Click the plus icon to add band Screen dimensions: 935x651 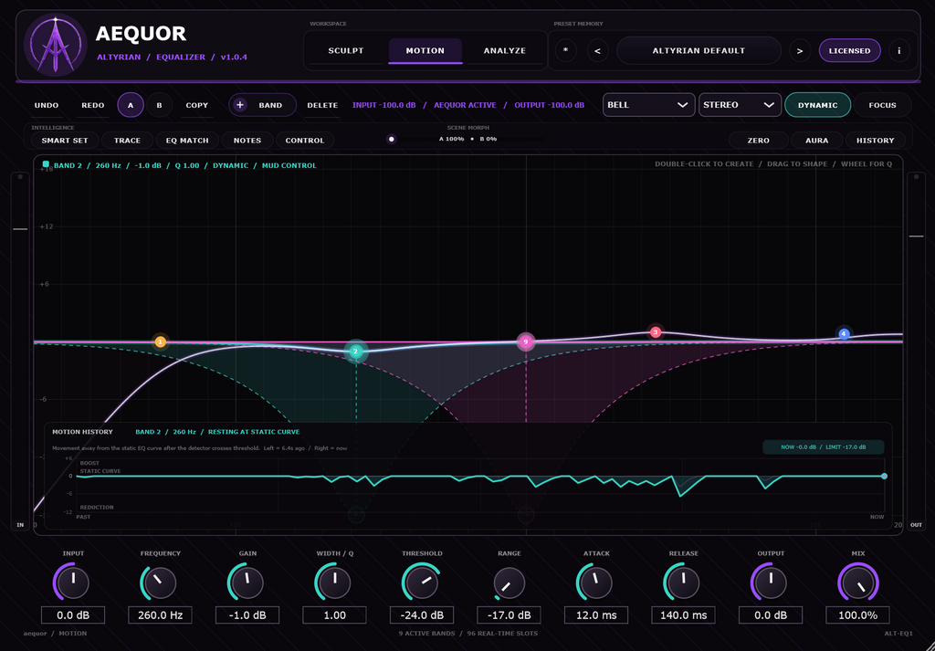coord(240,105)
